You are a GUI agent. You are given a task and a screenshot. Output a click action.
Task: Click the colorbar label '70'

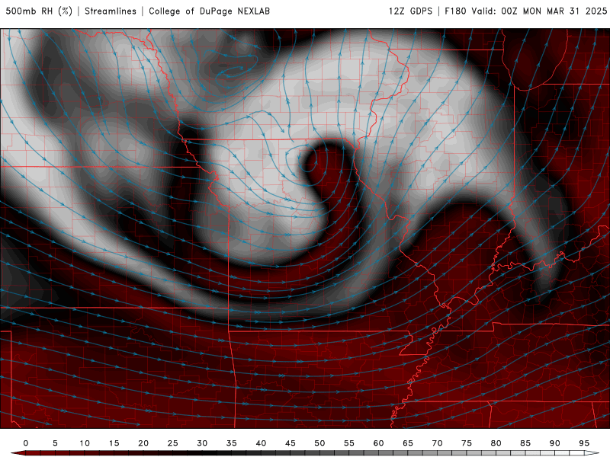click(x=437, y=443)
